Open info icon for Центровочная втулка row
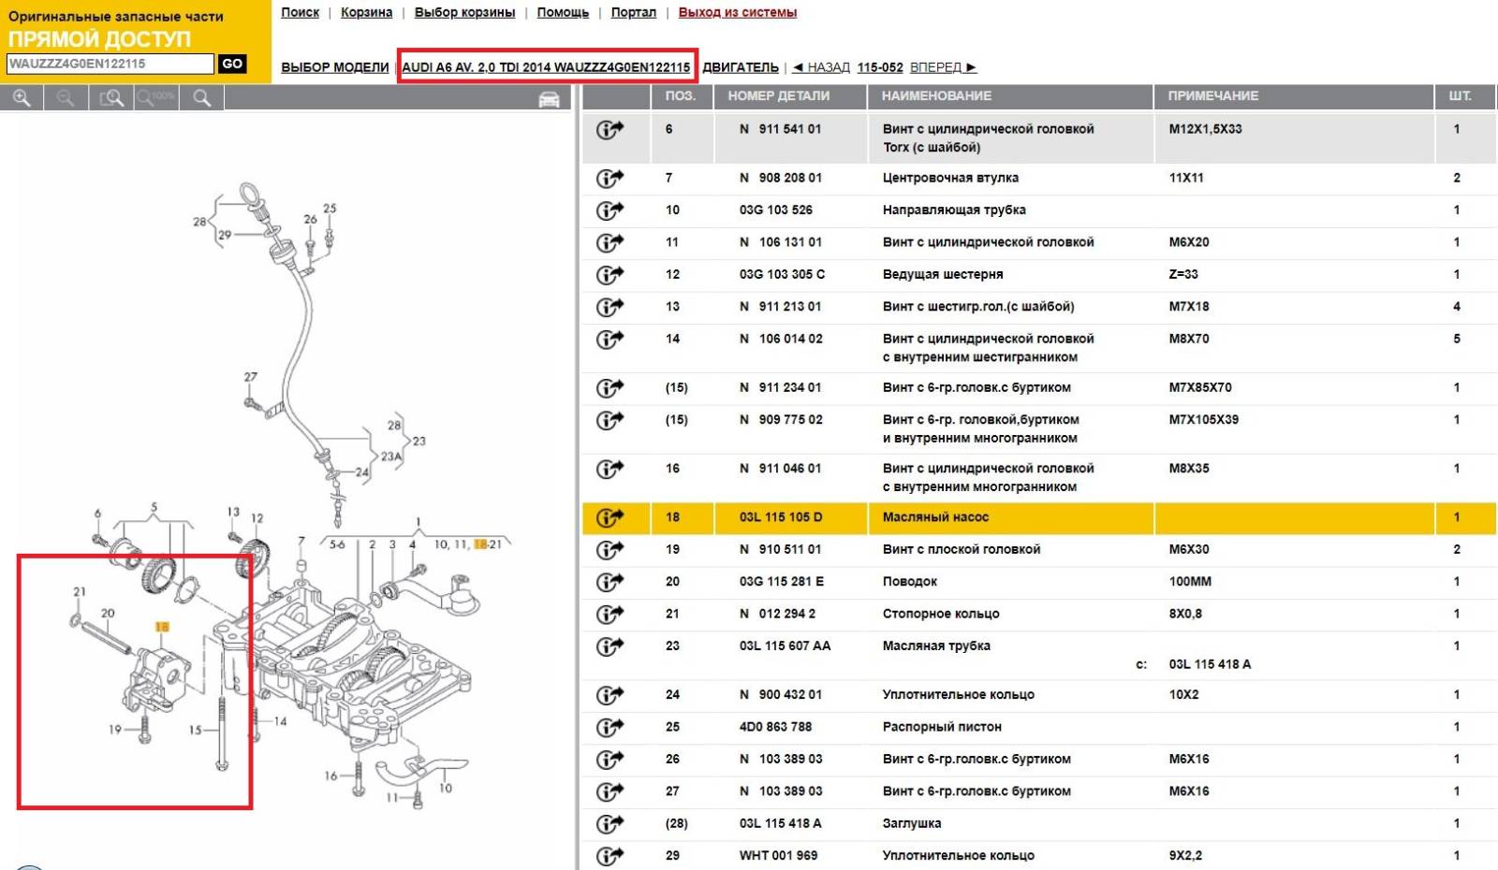1498x870 pixels. [609, 178]
